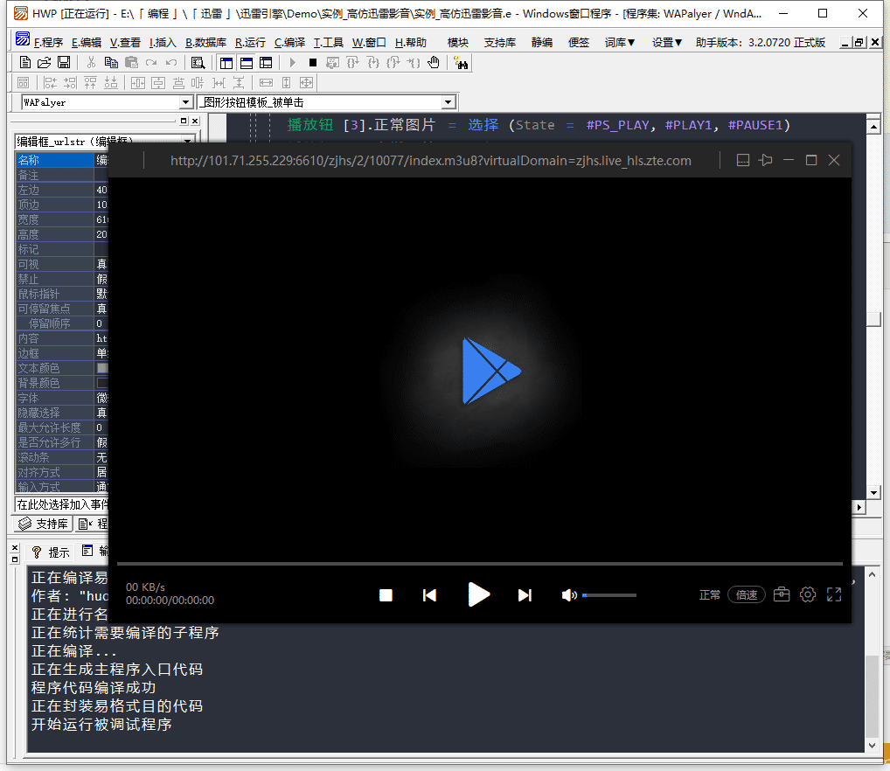This screenshot has width=890, height=771.
Task: Pin the player window on top
Action: pos(766,160)
